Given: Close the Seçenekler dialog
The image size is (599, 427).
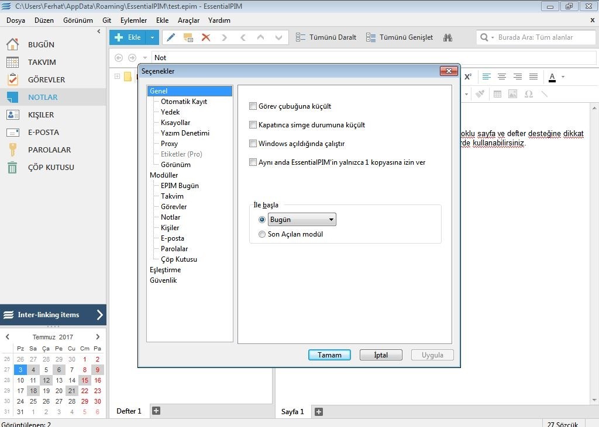Looking at the screenshot, I should coord(449,71).
